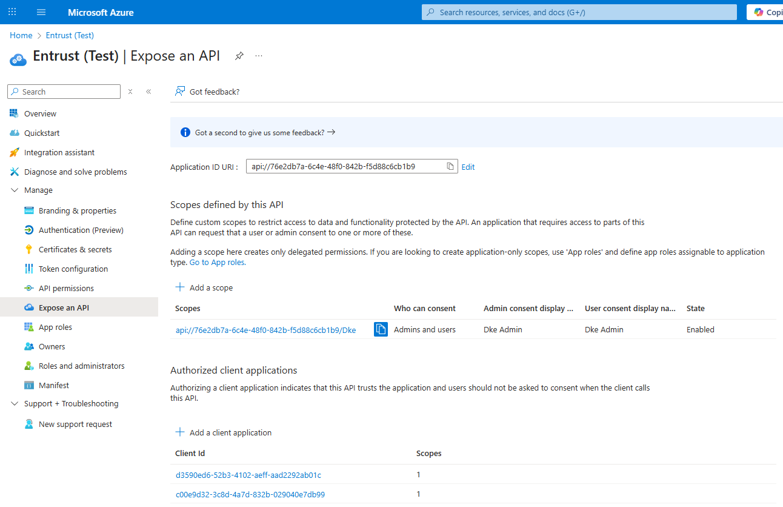The height and width of the screenshot is (507, 783).
Task: Collapse the Support + Troubleshooting section
Action: coord(15,404)
